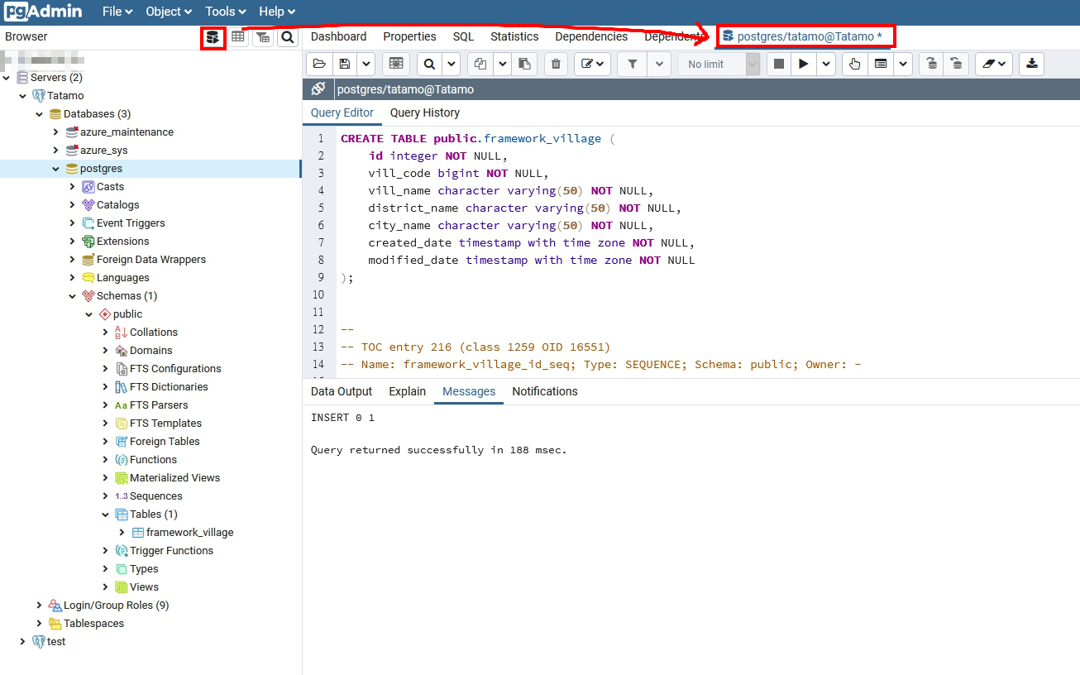Open the Clear eraser dropdown
1080x675 pixels.
click(x=994, y=64)
